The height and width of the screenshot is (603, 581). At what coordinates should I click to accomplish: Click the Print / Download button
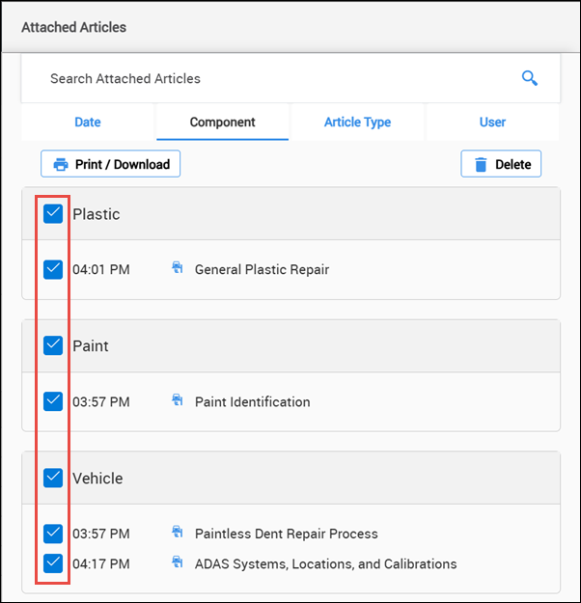point(110,164)
